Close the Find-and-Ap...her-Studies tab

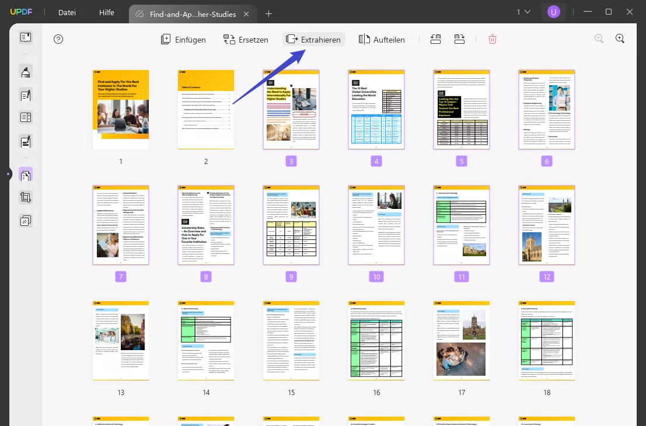coord(246,14)
